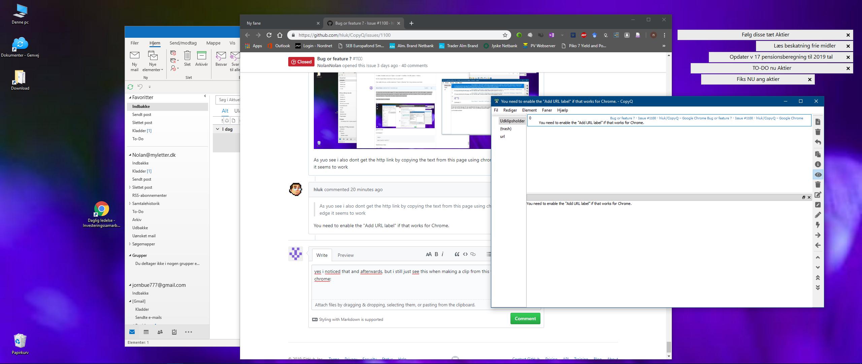Toggle italic formatting in the comment editor
This screenshot has width=862, height=364.
pyautogui.click(x=442, y=254)
